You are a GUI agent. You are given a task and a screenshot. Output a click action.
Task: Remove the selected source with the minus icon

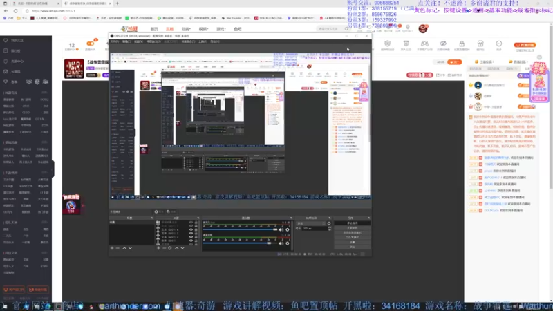(x=165, y=248)
